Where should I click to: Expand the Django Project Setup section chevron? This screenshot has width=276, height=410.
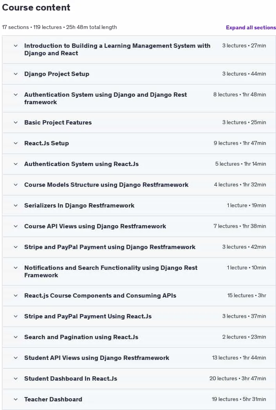16,74
